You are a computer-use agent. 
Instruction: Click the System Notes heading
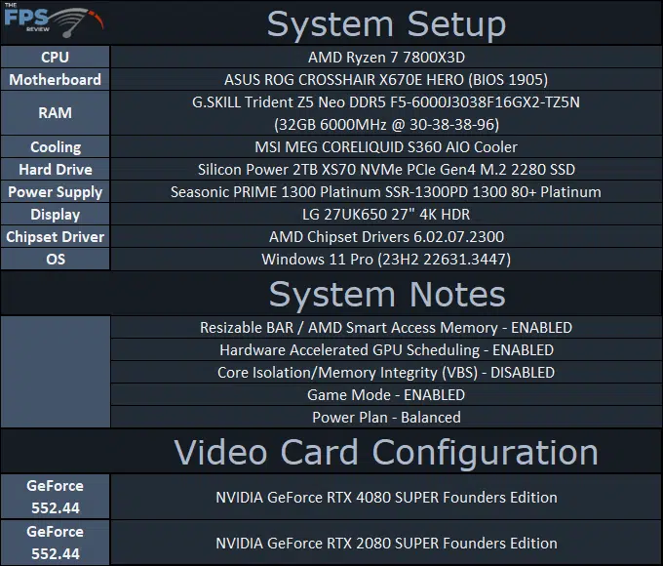point(387,294)
